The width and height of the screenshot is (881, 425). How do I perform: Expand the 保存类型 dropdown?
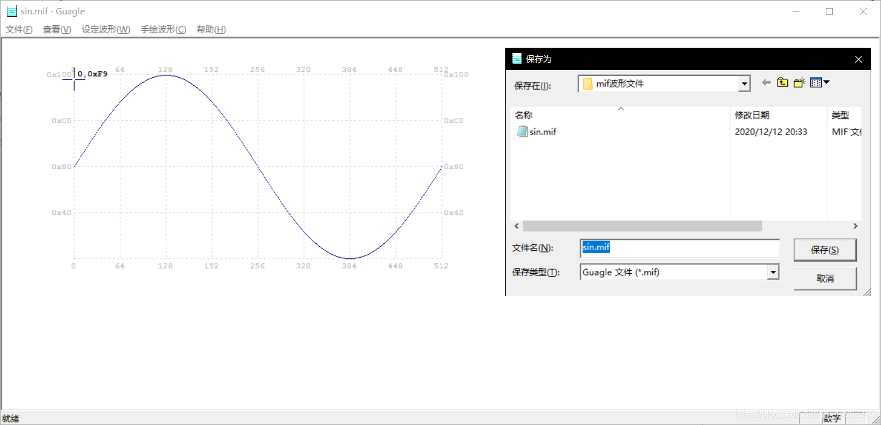point(773,272)
